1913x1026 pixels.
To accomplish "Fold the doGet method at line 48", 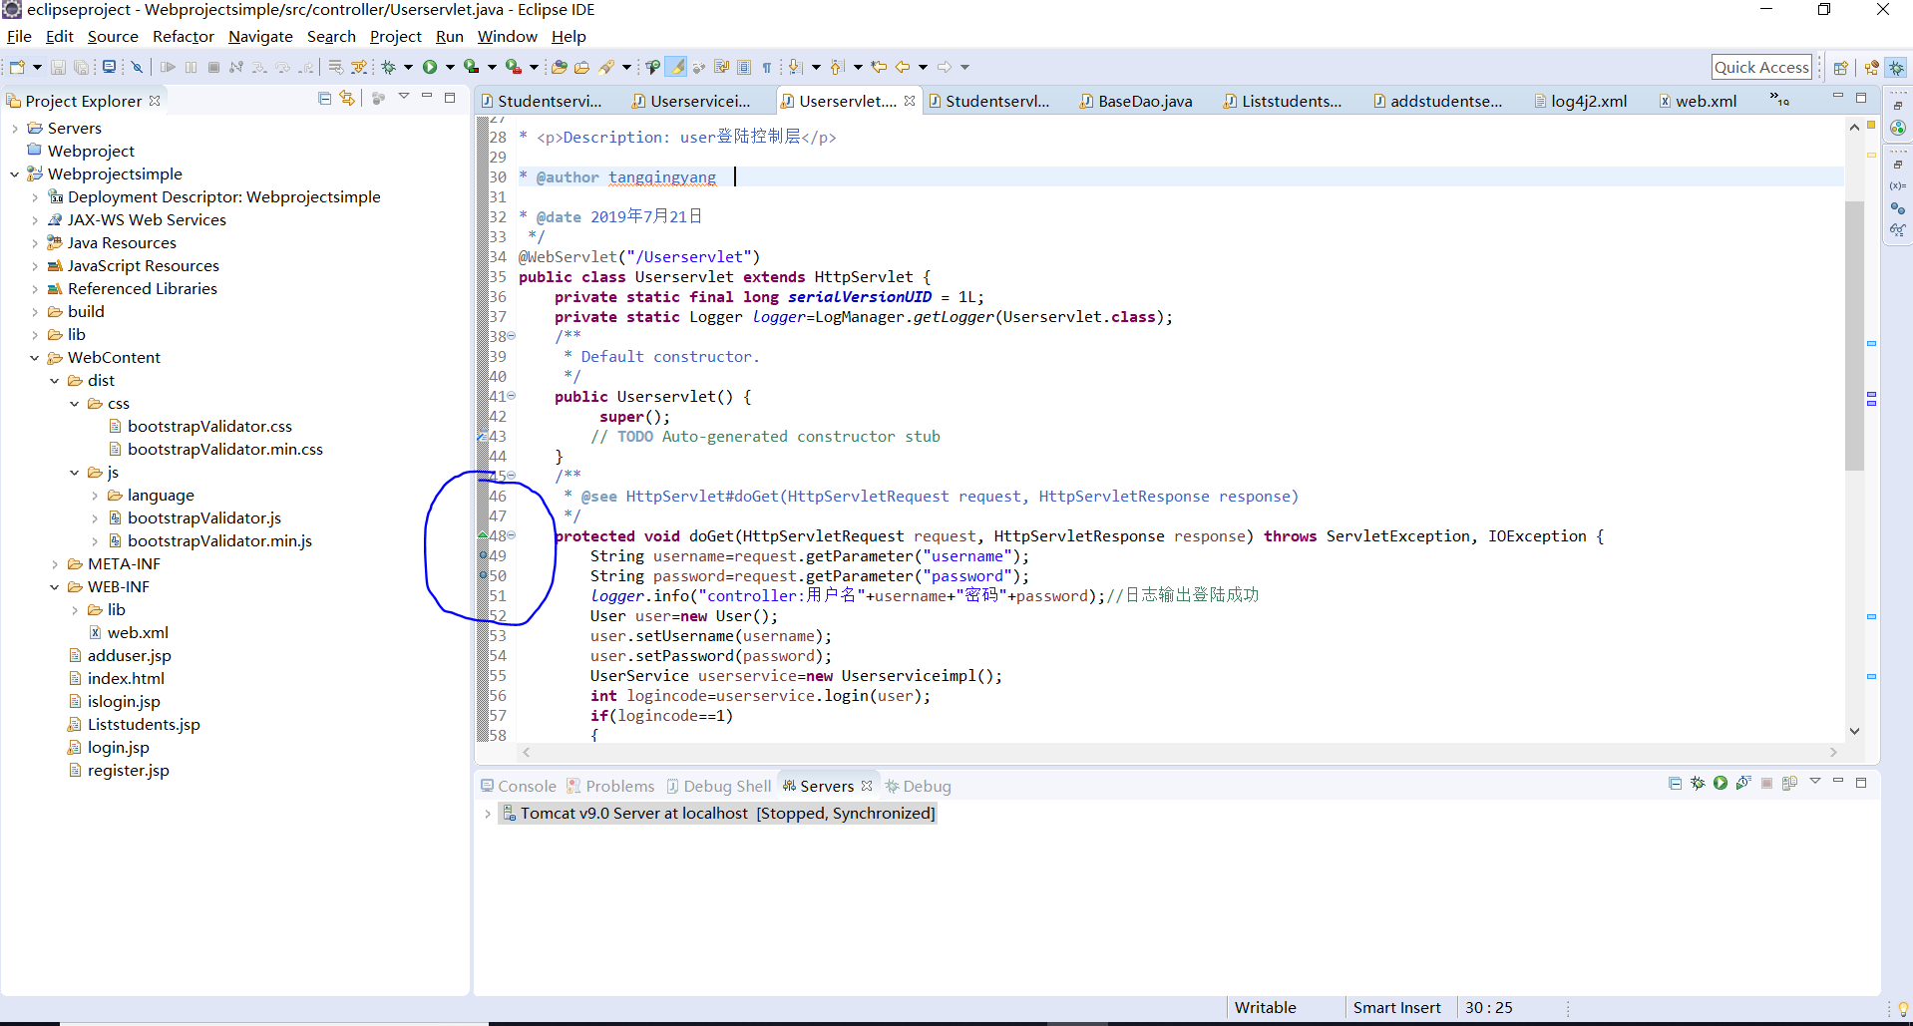I will [x=512, y=535].
